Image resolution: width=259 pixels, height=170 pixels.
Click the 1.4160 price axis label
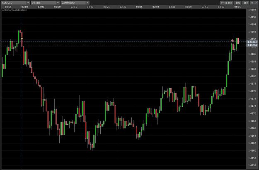coord(252,150)
